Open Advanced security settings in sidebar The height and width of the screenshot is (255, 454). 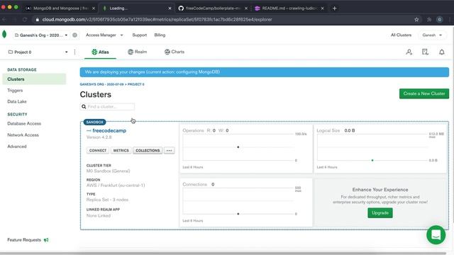click(x=17, y=147)
